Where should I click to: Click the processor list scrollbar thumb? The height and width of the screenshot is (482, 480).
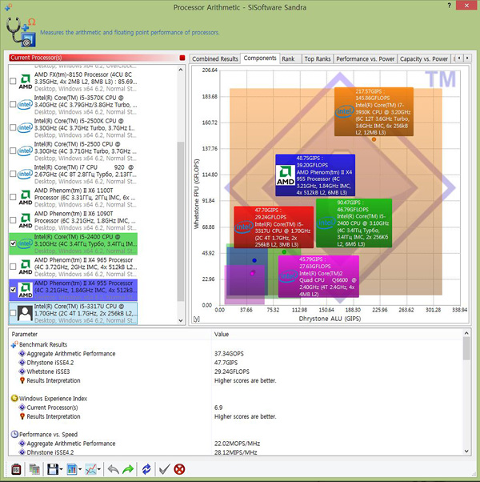pyautogui.click(x=181, y=221)
